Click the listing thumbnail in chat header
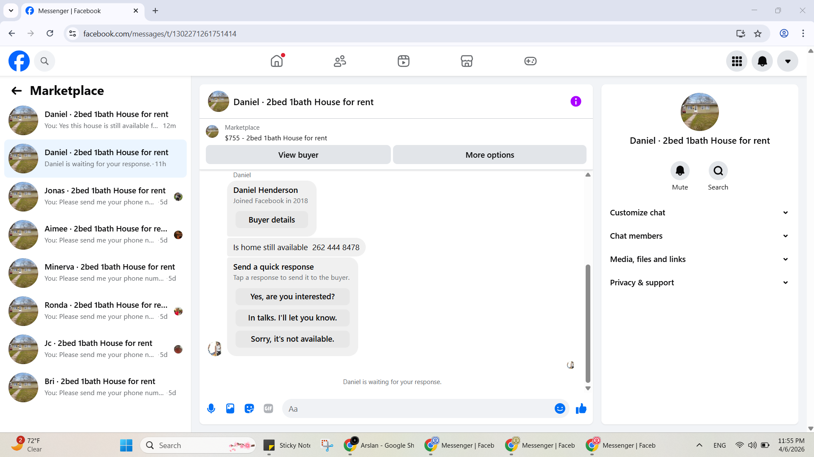 (x=219, y=101)
